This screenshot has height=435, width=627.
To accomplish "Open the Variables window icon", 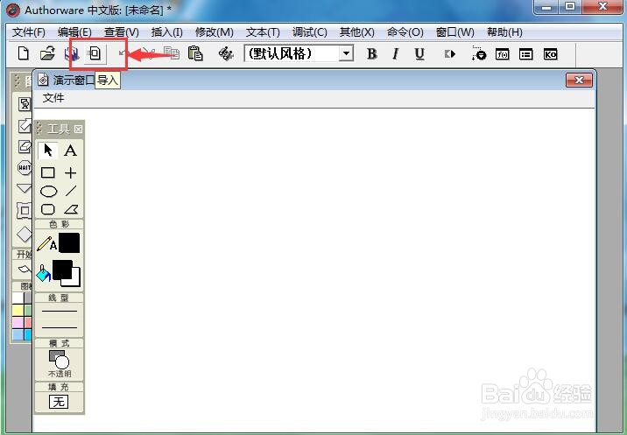I will [525, 54].
